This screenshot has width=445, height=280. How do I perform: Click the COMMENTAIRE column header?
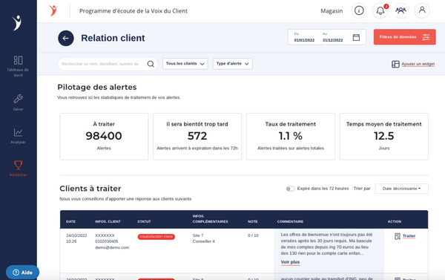(x=290, y=221)
